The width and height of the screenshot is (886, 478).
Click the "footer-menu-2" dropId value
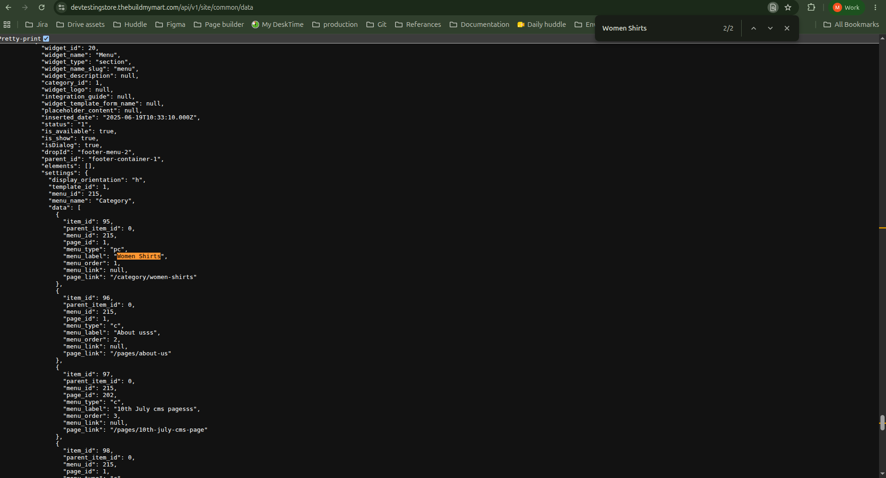tap(105, 152)
